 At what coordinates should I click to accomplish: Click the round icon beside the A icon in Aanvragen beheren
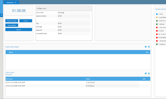click(x=149, y=73)
